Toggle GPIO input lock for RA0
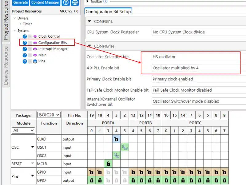The width and height of the screenshot is (246, 185). [91, 172]
